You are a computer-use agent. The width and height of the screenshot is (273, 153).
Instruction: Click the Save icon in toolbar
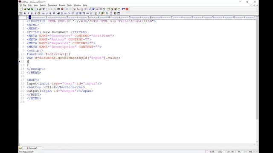(29, 9)
